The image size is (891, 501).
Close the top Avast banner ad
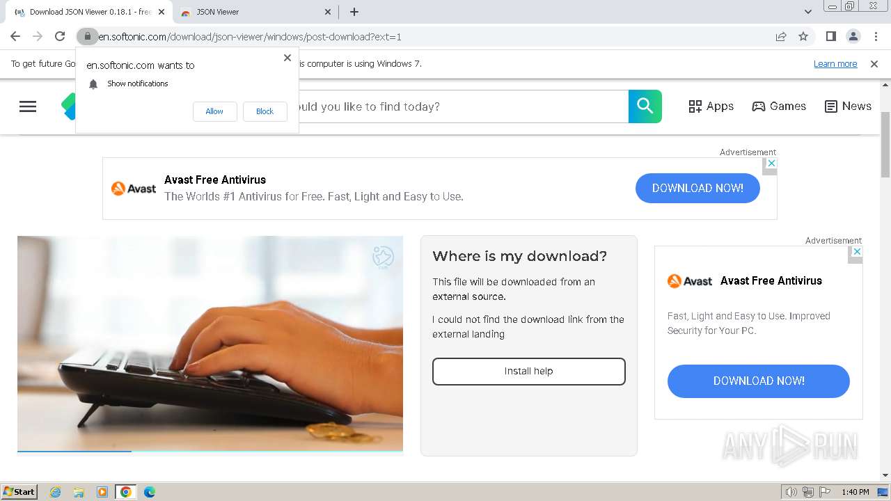[771, 163]
